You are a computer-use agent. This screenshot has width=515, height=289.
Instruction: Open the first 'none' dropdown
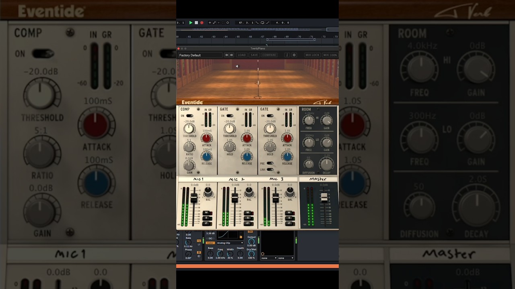click(269, 258)
